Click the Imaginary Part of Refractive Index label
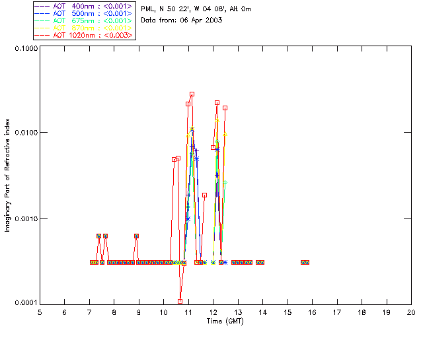The image size is (423, 338). pyautogui.click(x=7, y=175)
